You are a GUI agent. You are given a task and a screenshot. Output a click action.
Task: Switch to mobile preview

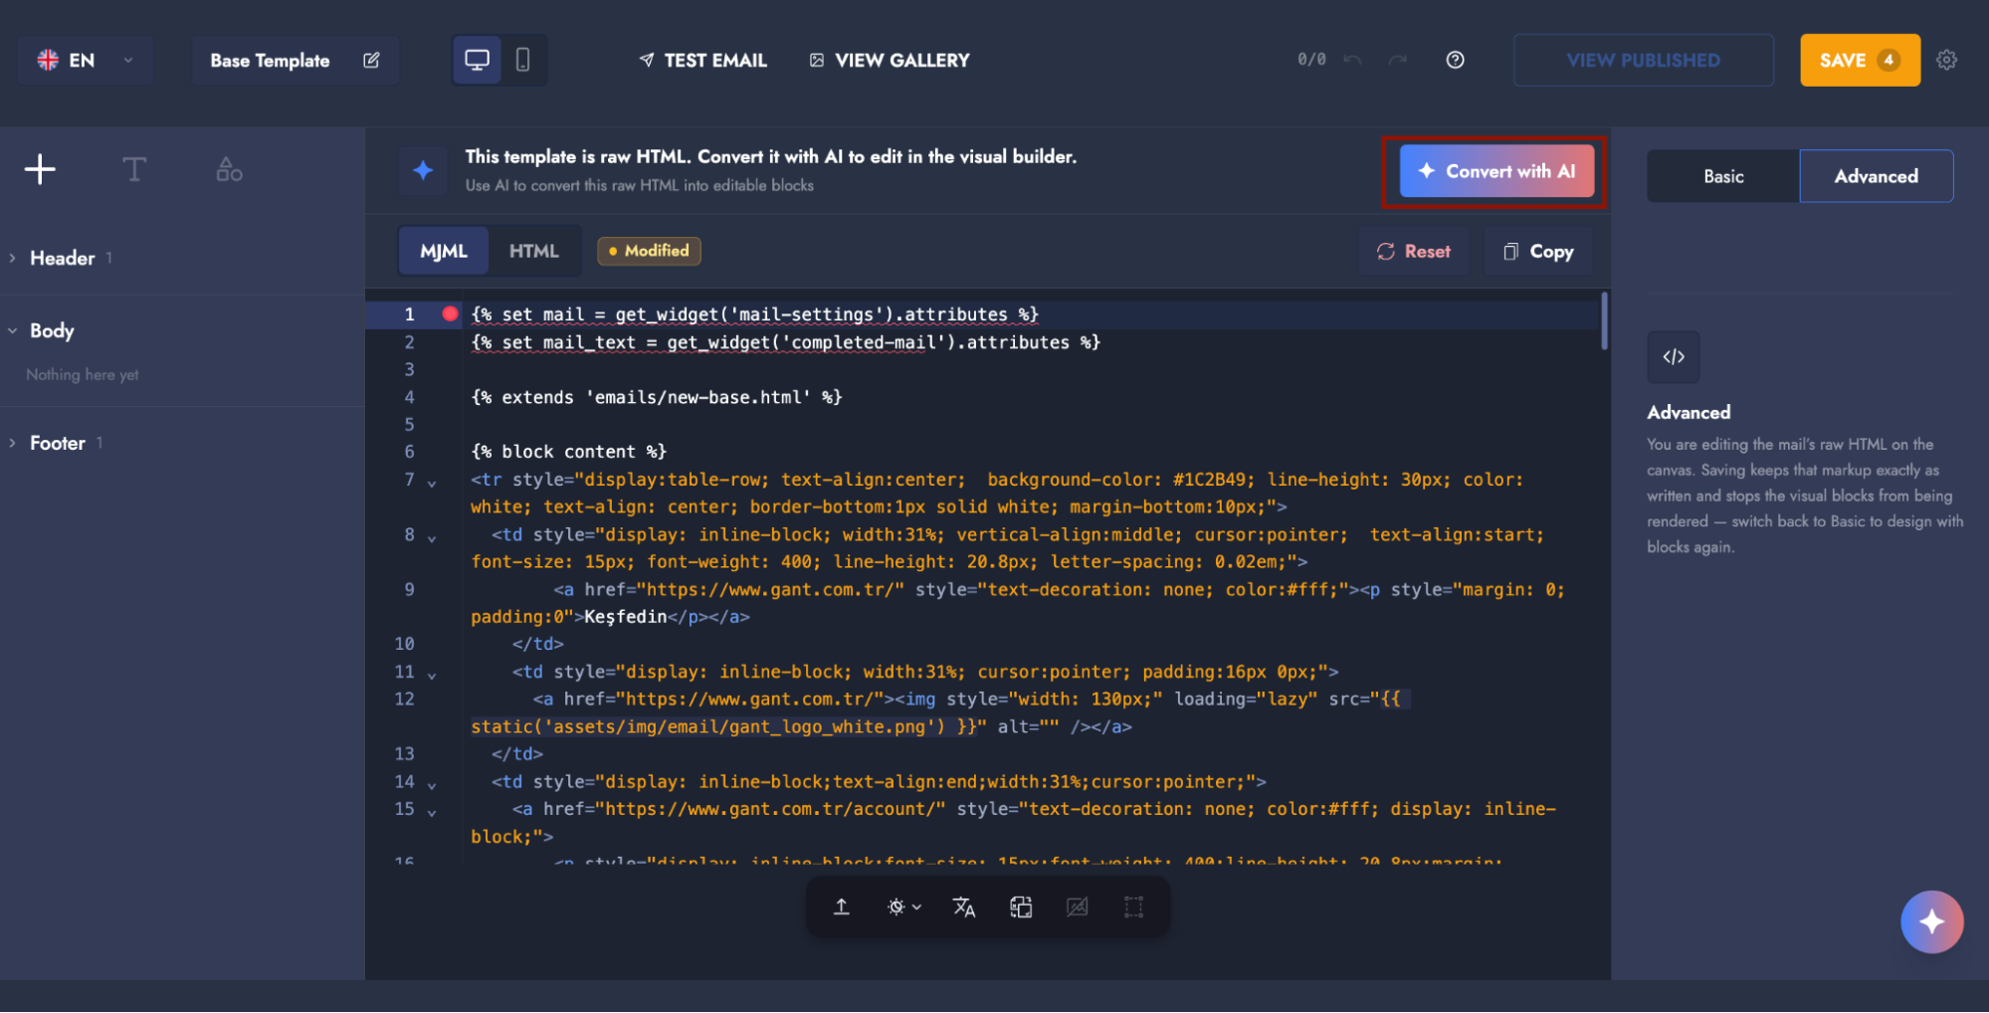(522, 60)
